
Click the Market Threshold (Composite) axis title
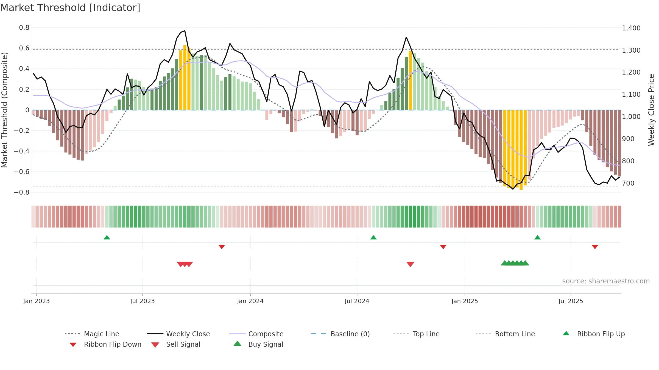coord(4,110)
